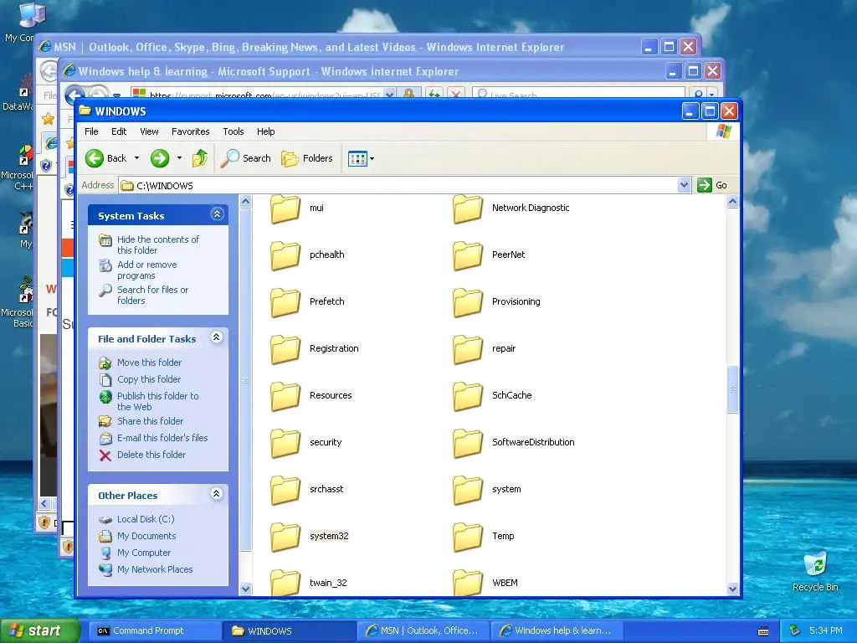857x643 pixels.
Task: Open the View menu
Action: point(149,131)
